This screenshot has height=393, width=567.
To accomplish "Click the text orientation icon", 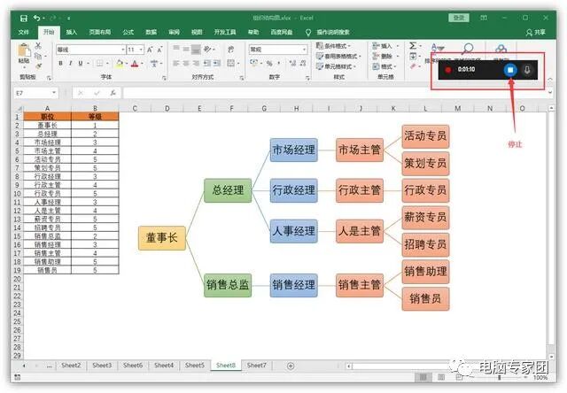I will (207, 50).
